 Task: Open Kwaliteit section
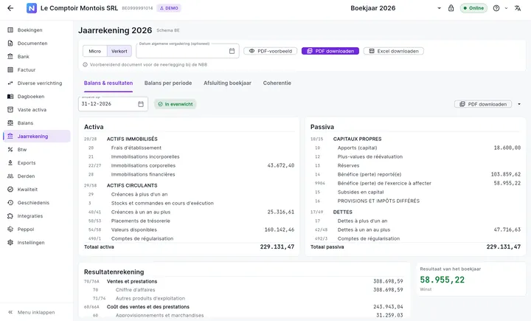[37, 189]
